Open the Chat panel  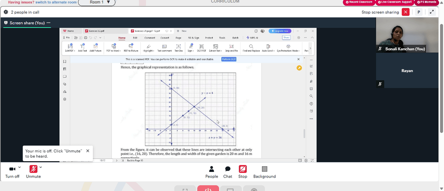(227, 172)
